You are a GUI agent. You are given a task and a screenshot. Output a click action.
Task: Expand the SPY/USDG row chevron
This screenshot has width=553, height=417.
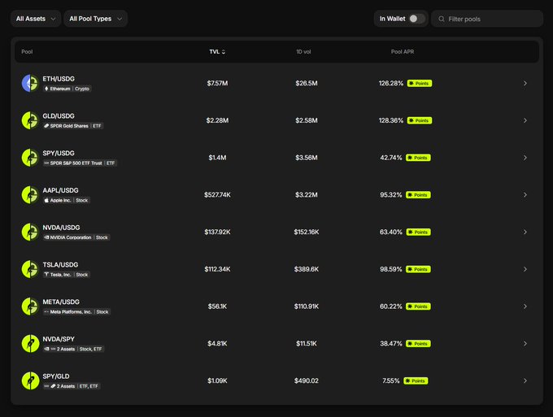(525, 158)
